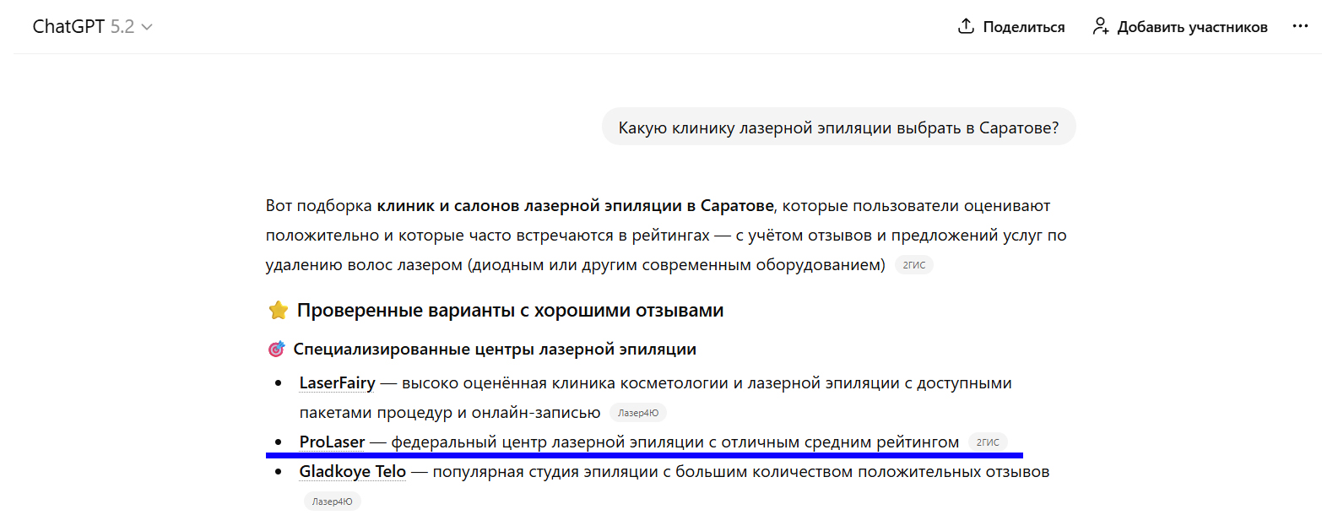Click the user question message bubble
This screenshot has height=515, width=1322.
tap(838, 127)
